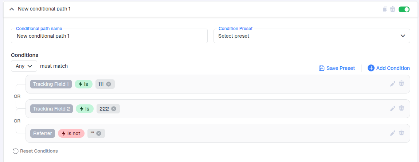This screenshot has height=162, width=419.
Task: Remove value 222 from Tracking Field 2
Action: pos(114,109)
